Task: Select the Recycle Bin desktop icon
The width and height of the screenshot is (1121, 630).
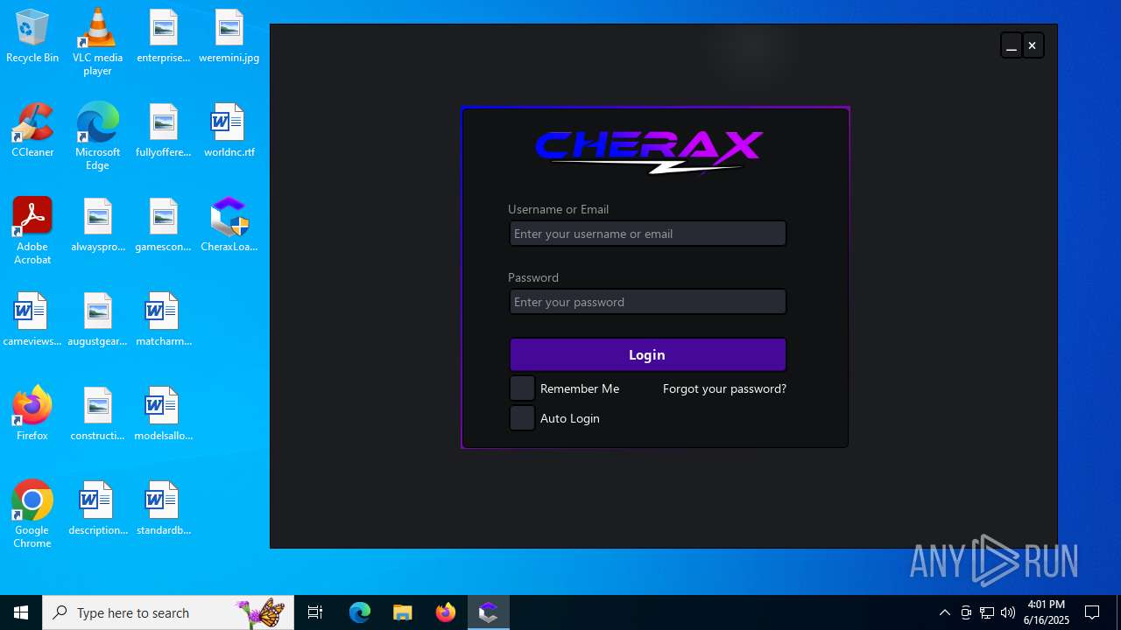Action: 32,37
